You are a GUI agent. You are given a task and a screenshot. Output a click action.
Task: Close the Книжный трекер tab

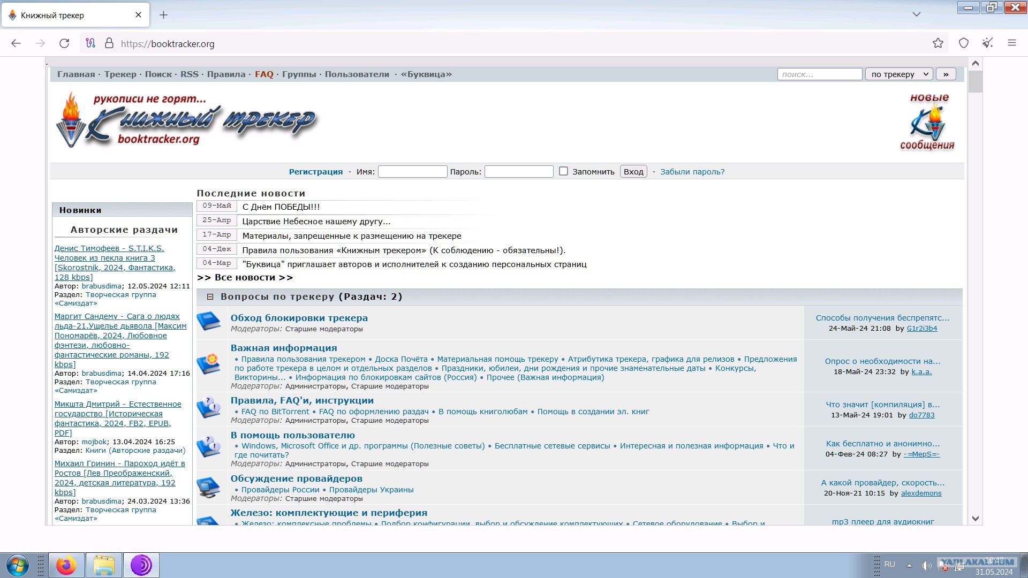tap(138, 15)
